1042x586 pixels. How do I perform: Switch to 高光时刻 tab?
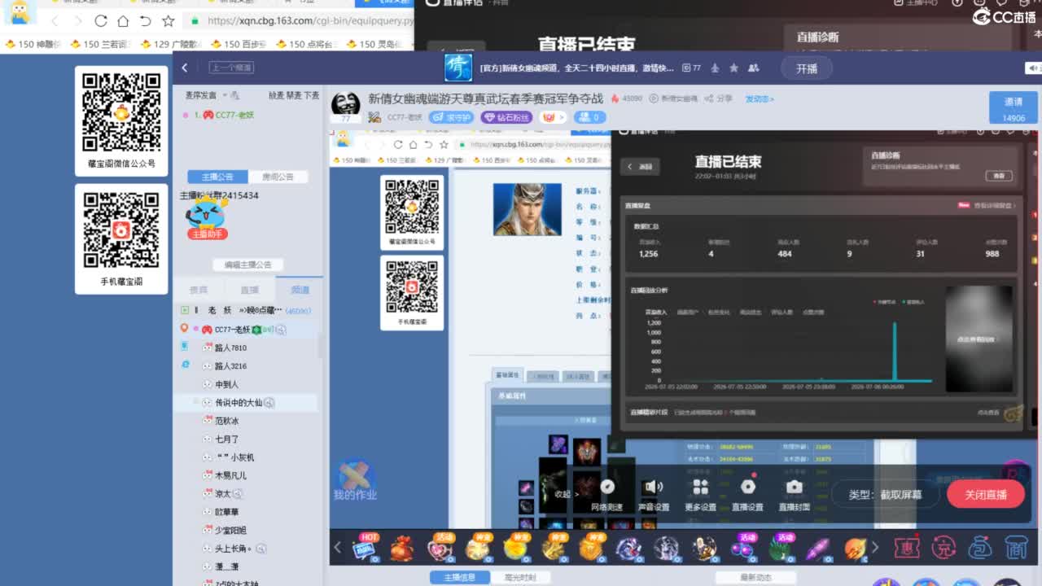[520, 578]
